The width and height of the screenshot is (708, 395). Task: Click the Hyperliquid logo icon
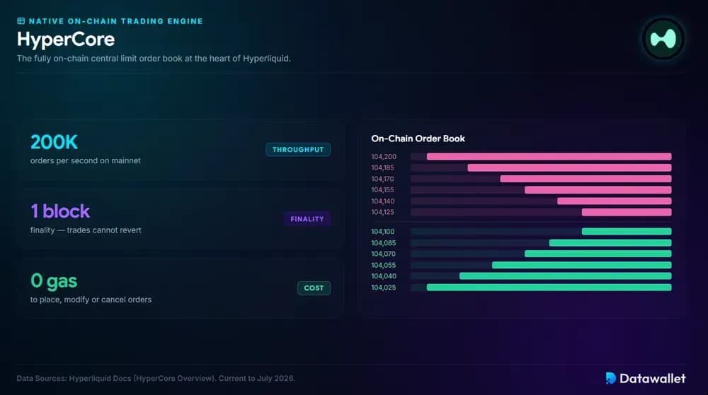tap(663, 39)
